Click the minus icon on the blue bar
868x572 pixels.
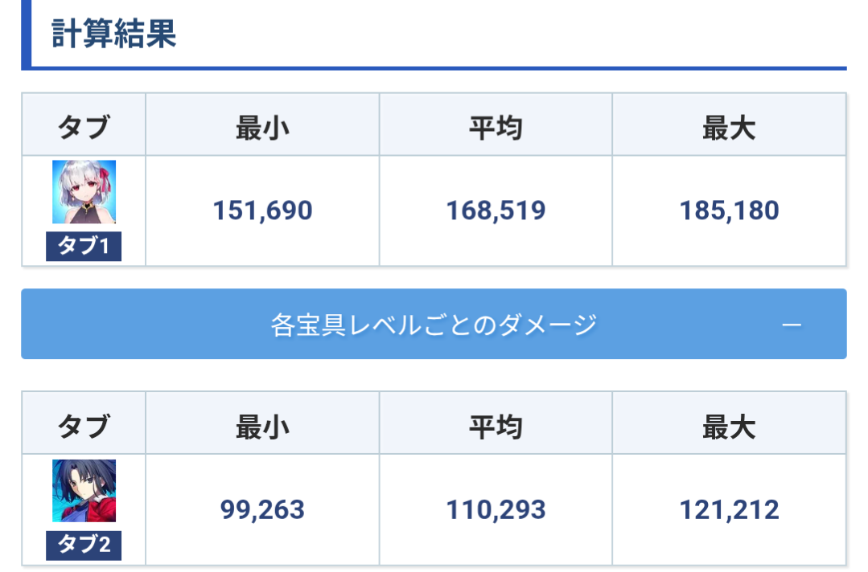point(792,325)
